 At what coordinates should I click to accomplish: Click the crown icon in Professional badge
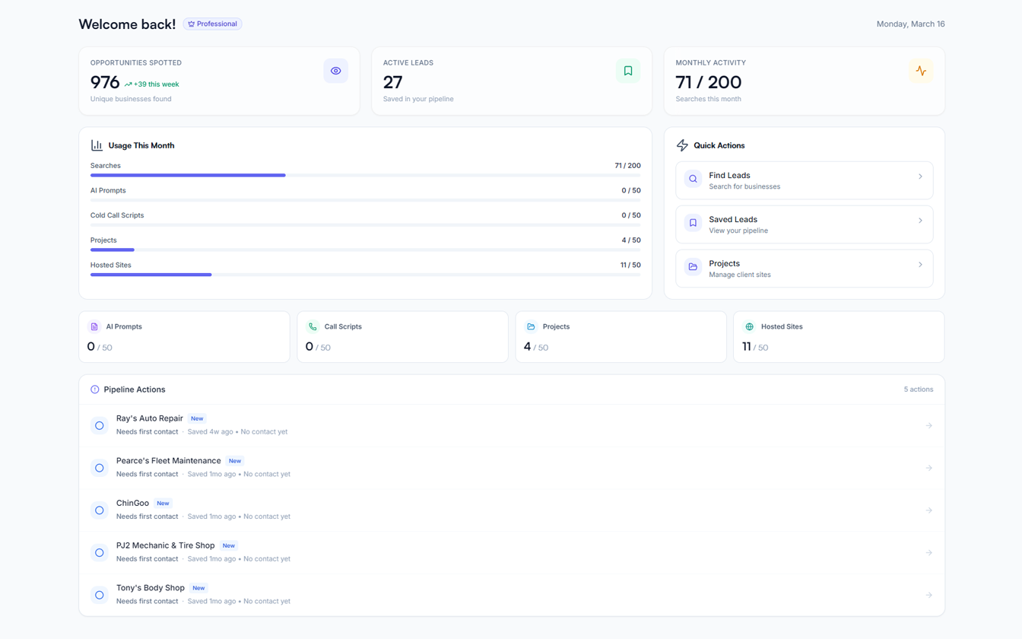click(x=192, y=24)
